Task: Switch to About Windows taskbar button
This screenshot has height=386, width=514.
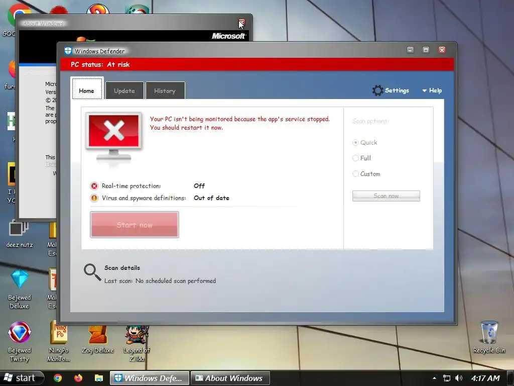Action: tap(230, 378)
